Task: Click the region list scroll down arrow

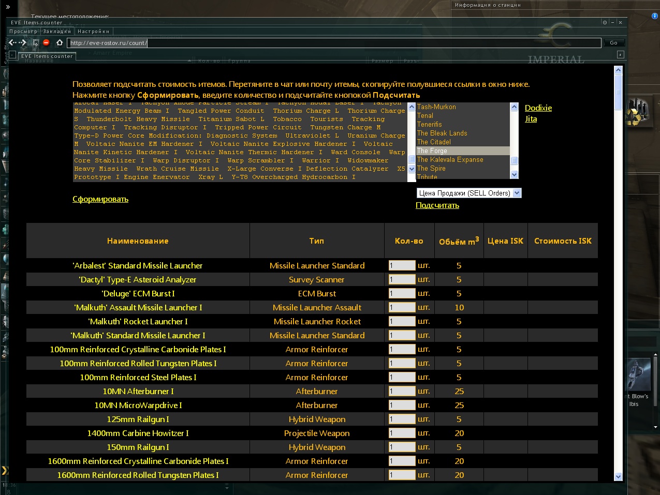Action: (x=514, y=175)
